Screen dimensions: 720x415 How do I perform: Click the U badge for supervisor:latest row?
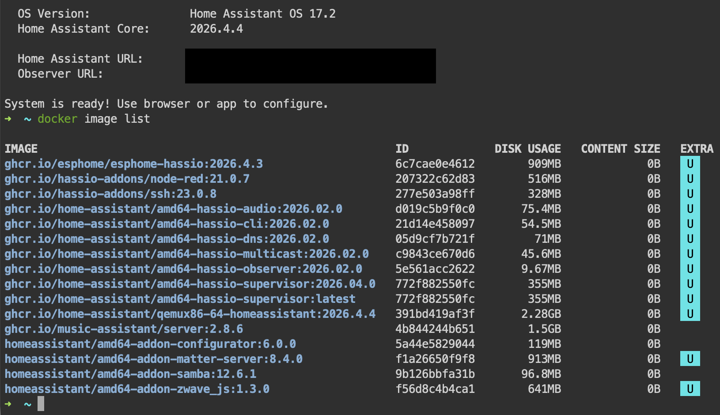coord(690,299)
